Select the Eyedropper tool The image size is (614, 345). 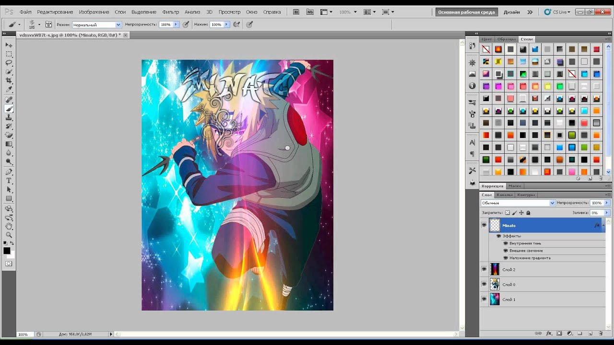9,90
